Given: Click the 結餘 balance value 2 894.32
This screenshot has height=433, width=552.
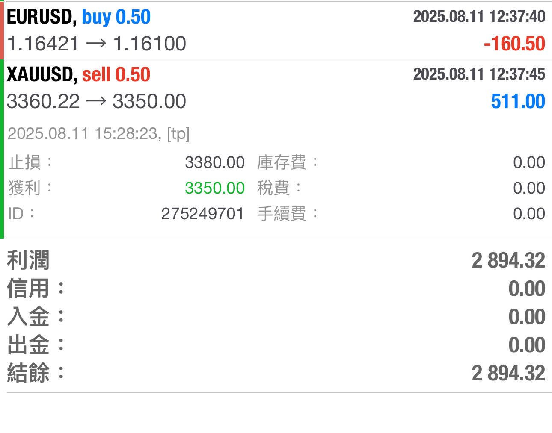Looking at the screenshot, I should (x=508, y=374).
